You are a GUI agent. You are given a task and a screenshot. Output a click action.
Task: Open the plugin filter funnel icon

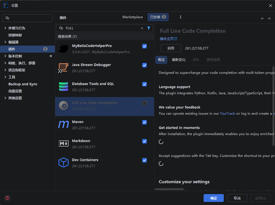[148, 28]
